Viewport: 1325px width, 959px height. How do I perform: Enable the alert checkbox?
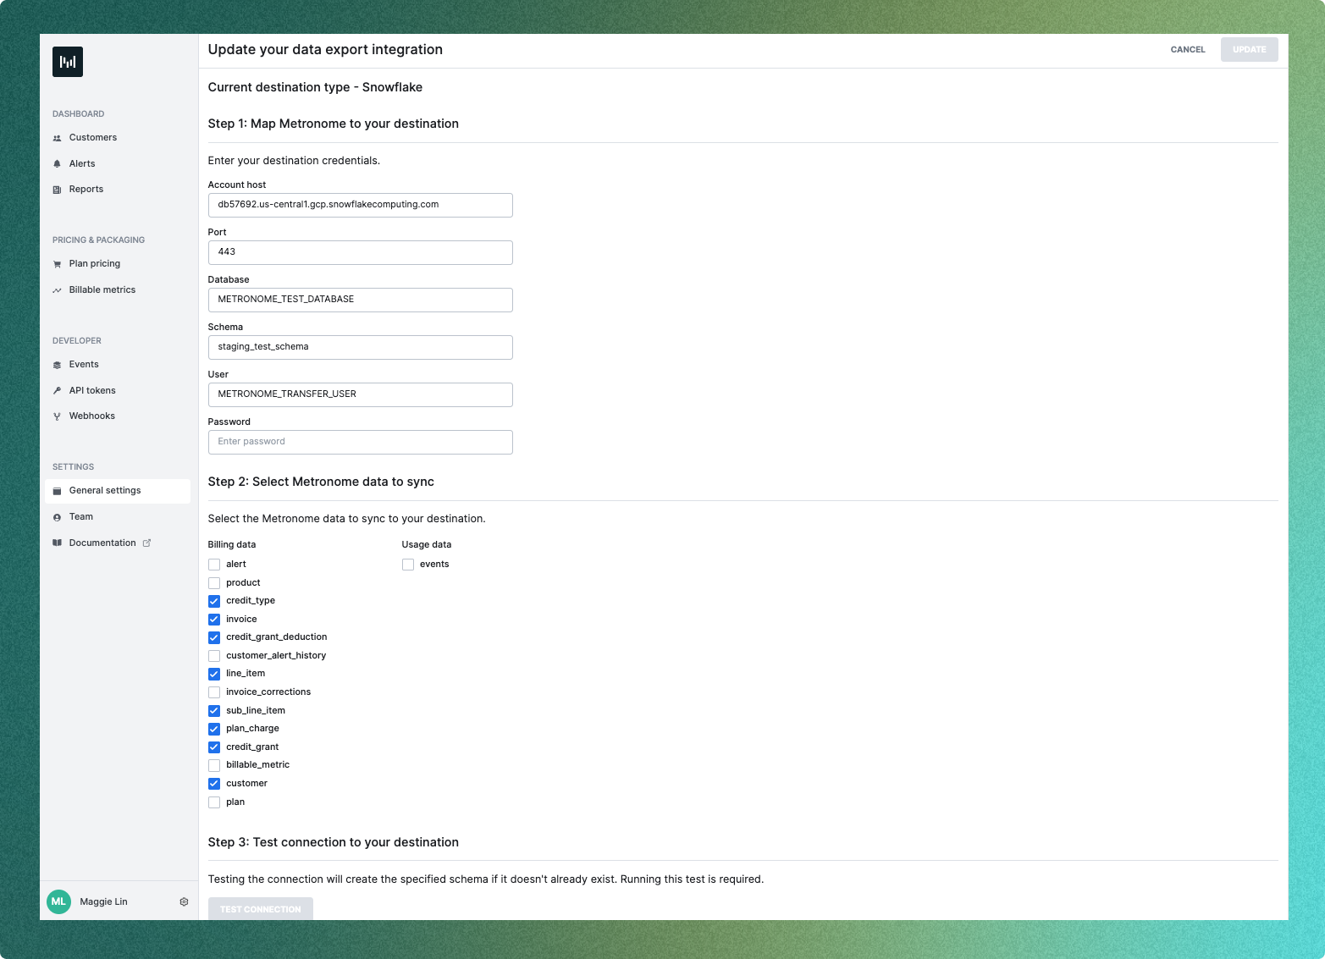(214, 565)
